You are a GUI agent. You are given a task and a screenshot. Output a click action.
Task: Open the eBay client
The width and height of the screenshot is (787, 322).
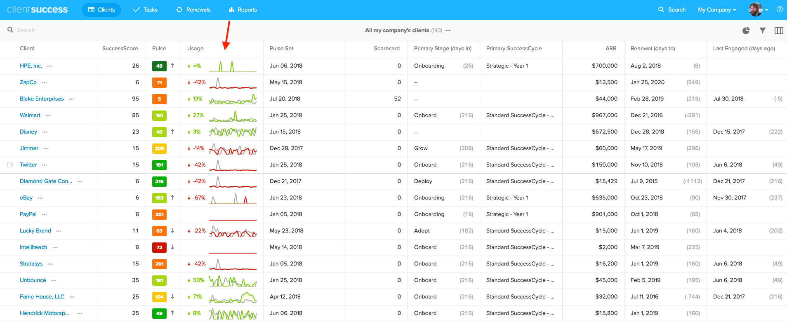pyautogui.click(x=26, y=198)
